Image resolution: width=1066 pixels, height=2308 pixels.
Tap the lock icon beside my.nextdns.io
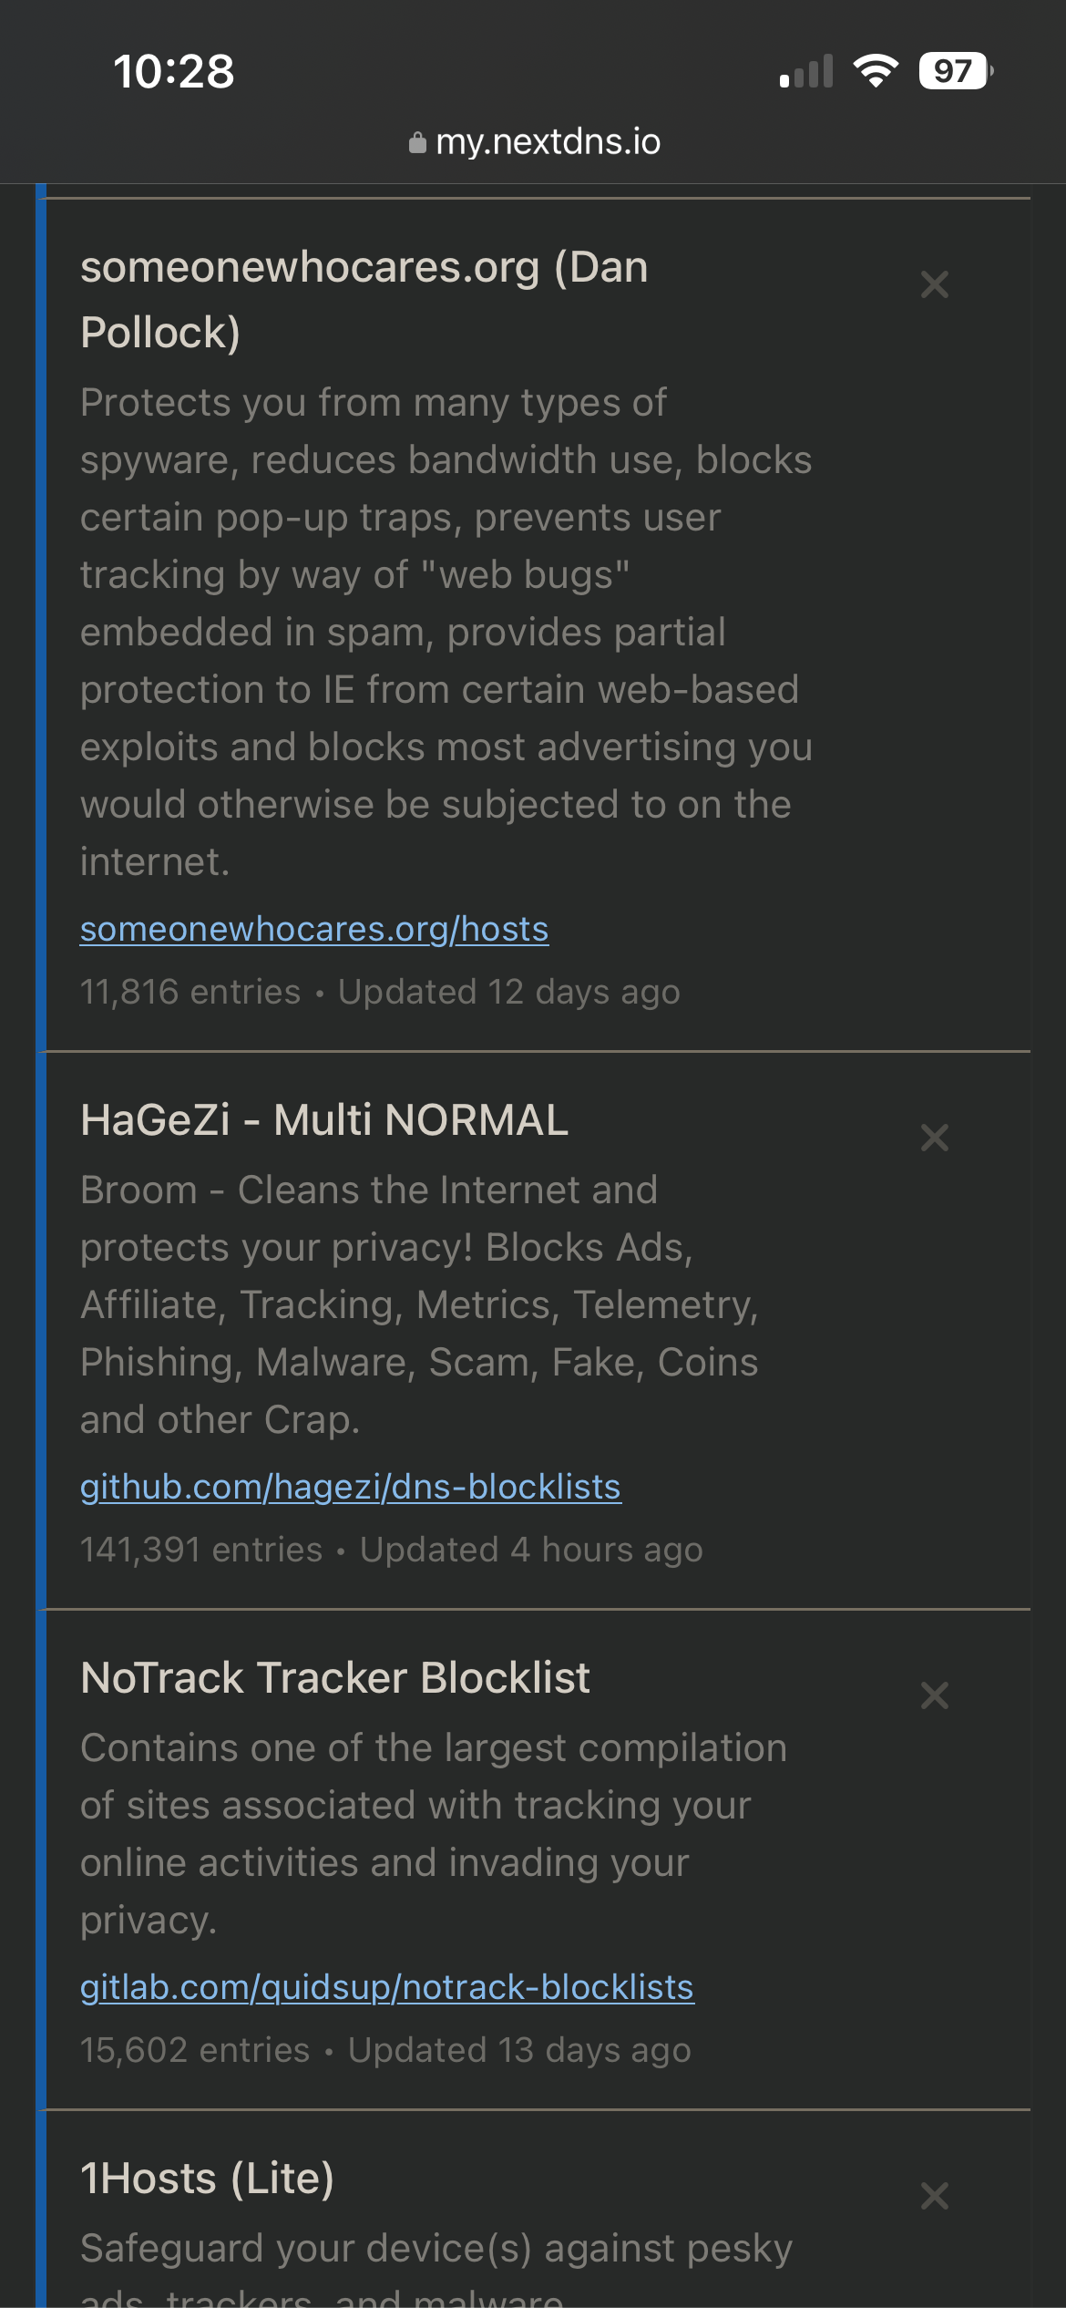[417, 143]
